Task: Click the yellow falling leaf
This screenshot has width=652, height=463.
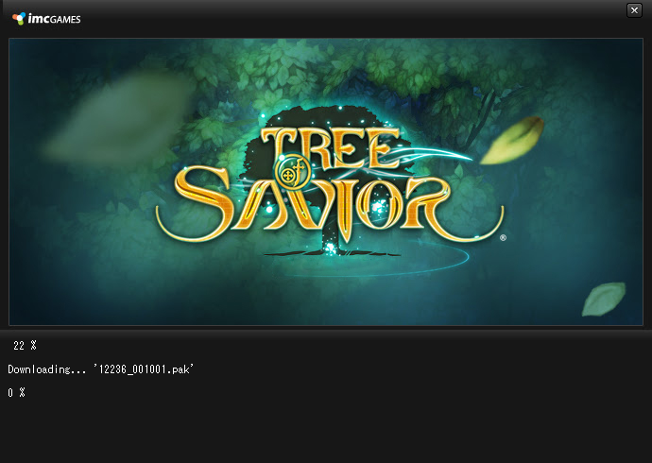Action: pyautogui.click(x=512, y=140)
